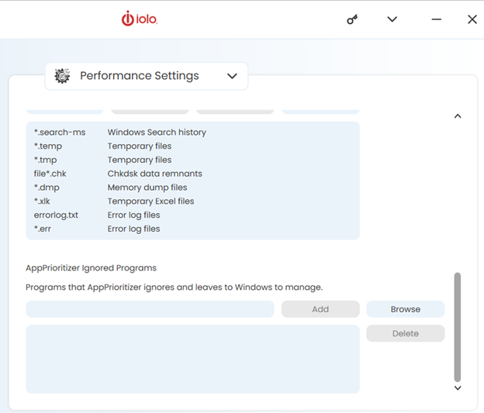This screenshot has width=484, height=413.
Task: Click the vertical scrollbar thumb
Action: 458,325
